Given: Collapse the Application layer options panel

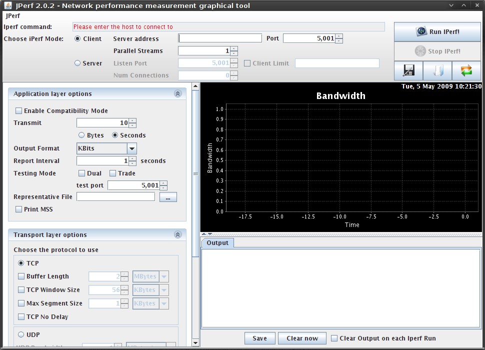Looking at the screenshot, I should point(177,93).
